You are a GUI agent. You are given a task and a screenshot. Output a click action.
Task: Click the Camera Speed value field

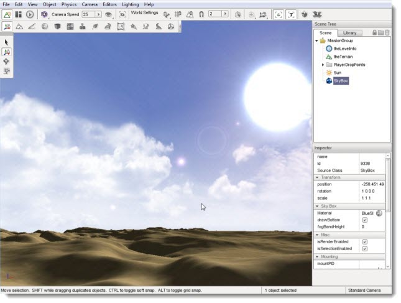[88, 14]
